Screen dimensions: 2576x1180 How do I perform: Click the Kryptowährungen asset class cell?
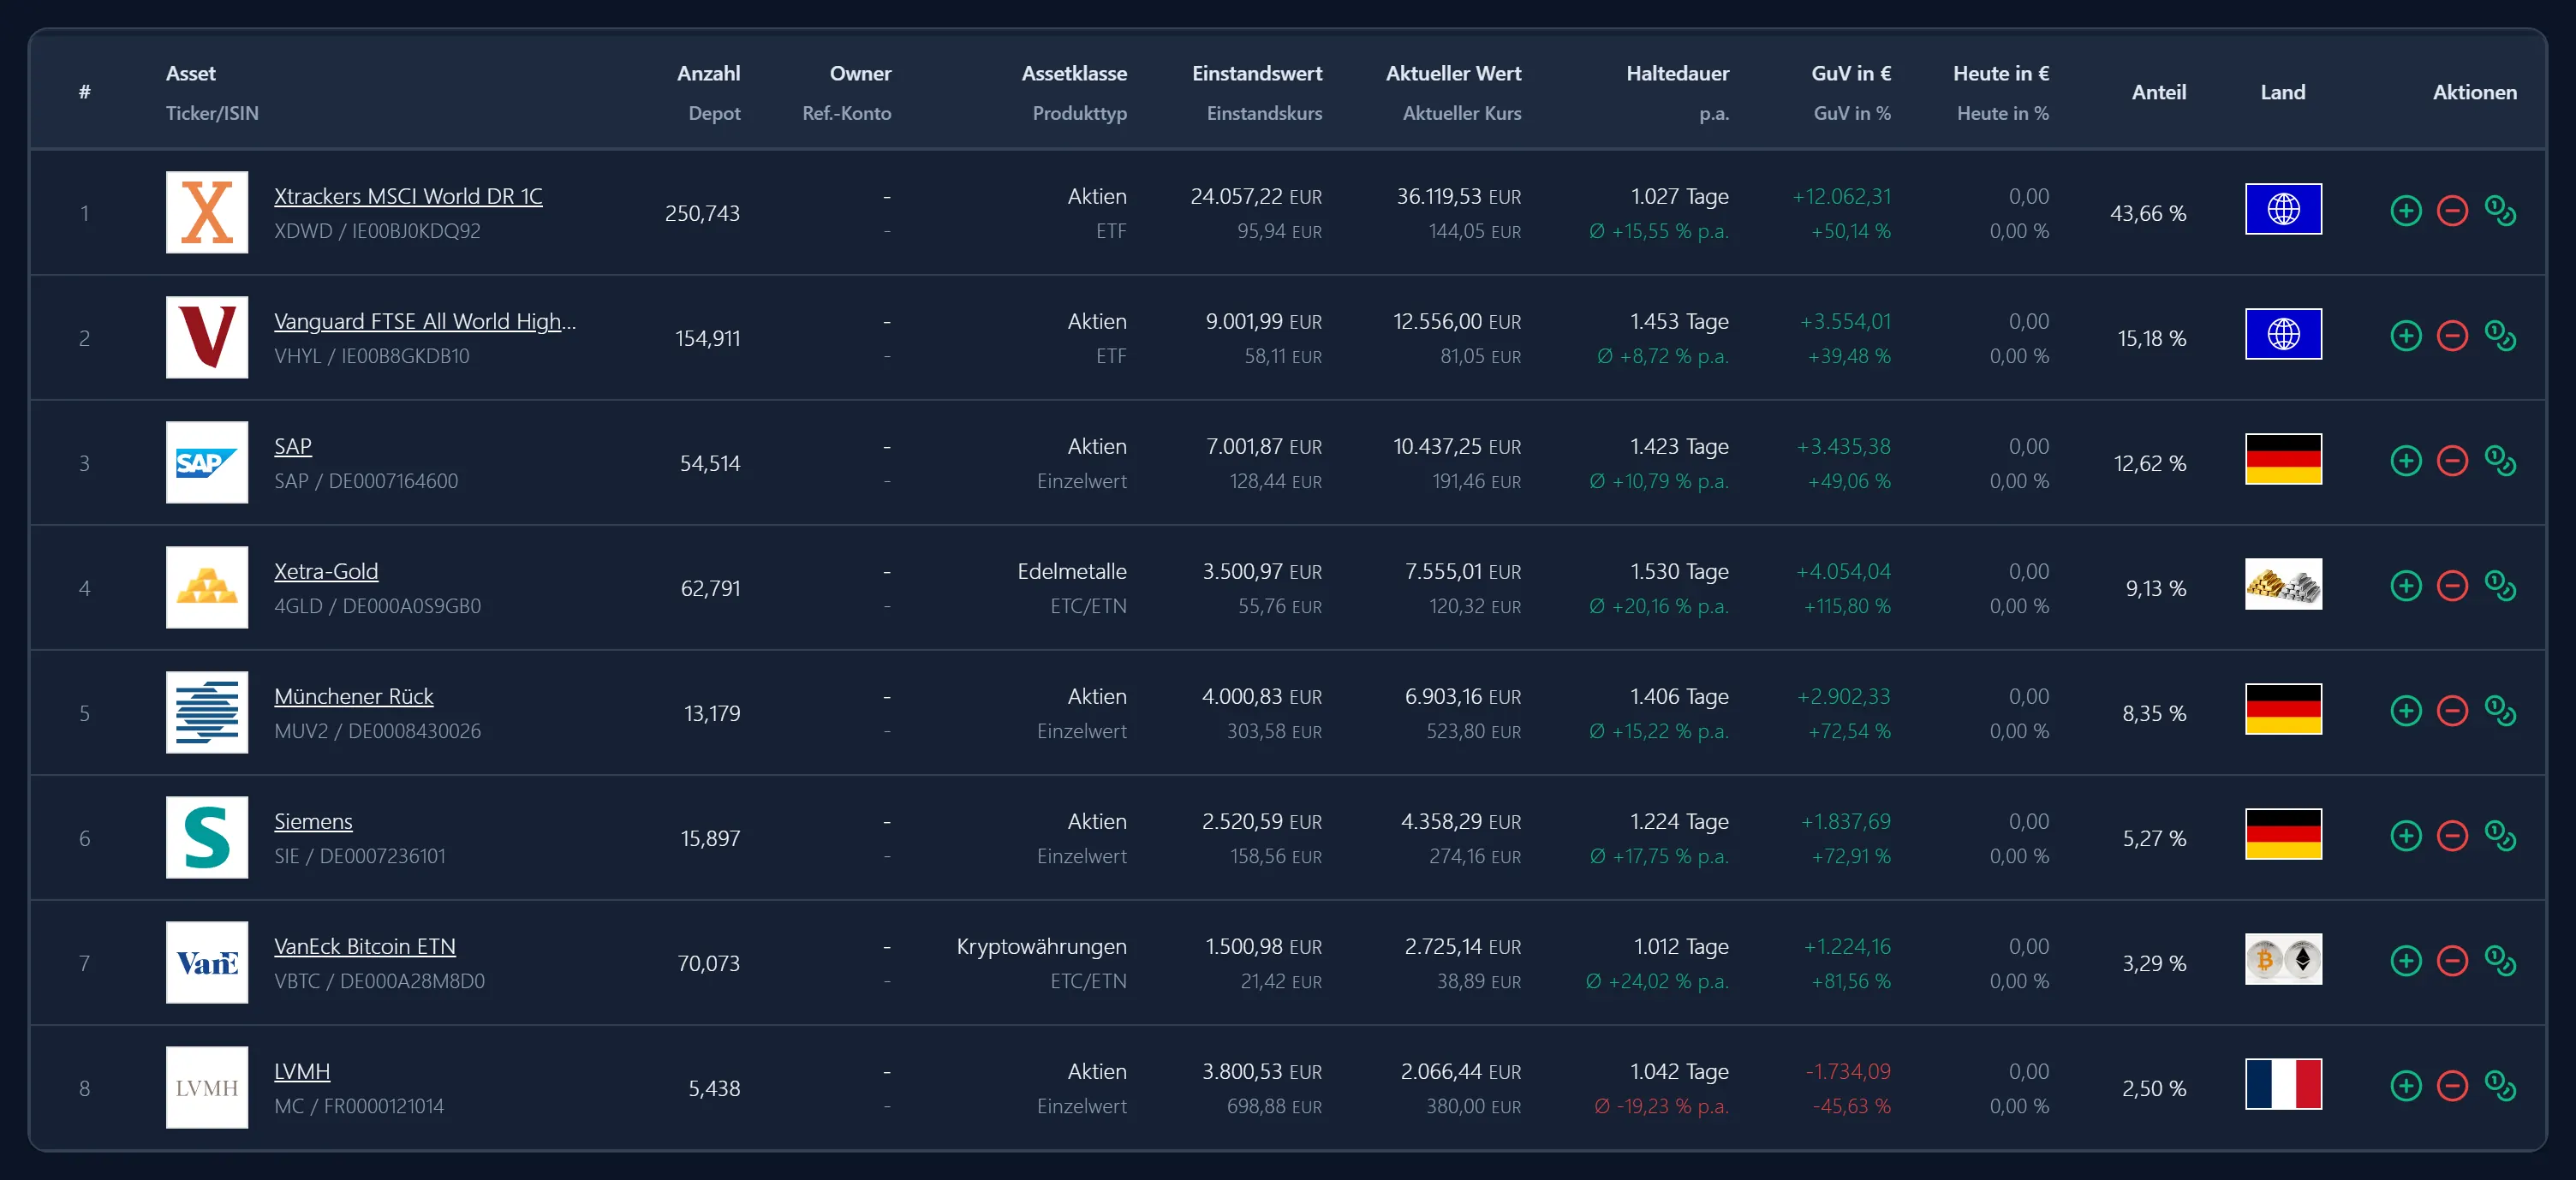coord(1041,946)
